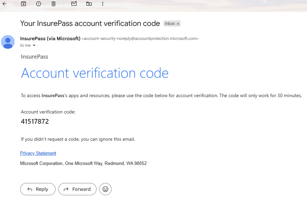Go back to the inbox list

pyautogui.click(x=4, y=4)
